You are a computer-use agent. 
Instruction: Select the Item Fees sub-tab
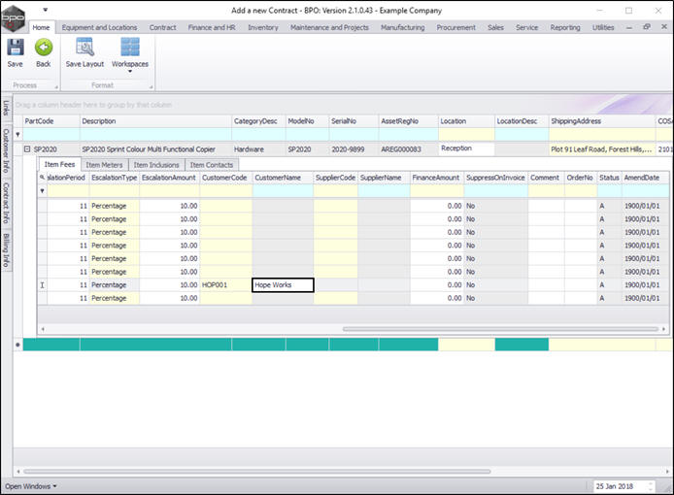[x=59, y=164]
